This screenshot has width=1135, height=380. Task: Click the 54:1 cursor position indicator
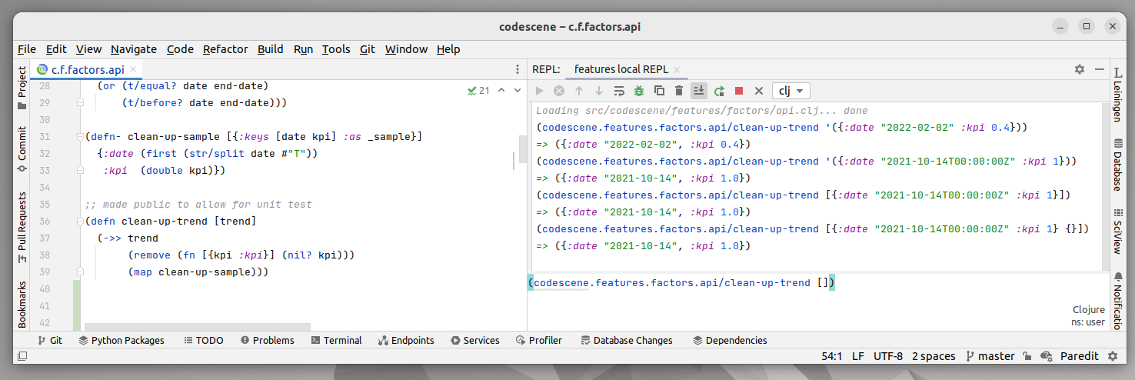(x=832, y=356)
